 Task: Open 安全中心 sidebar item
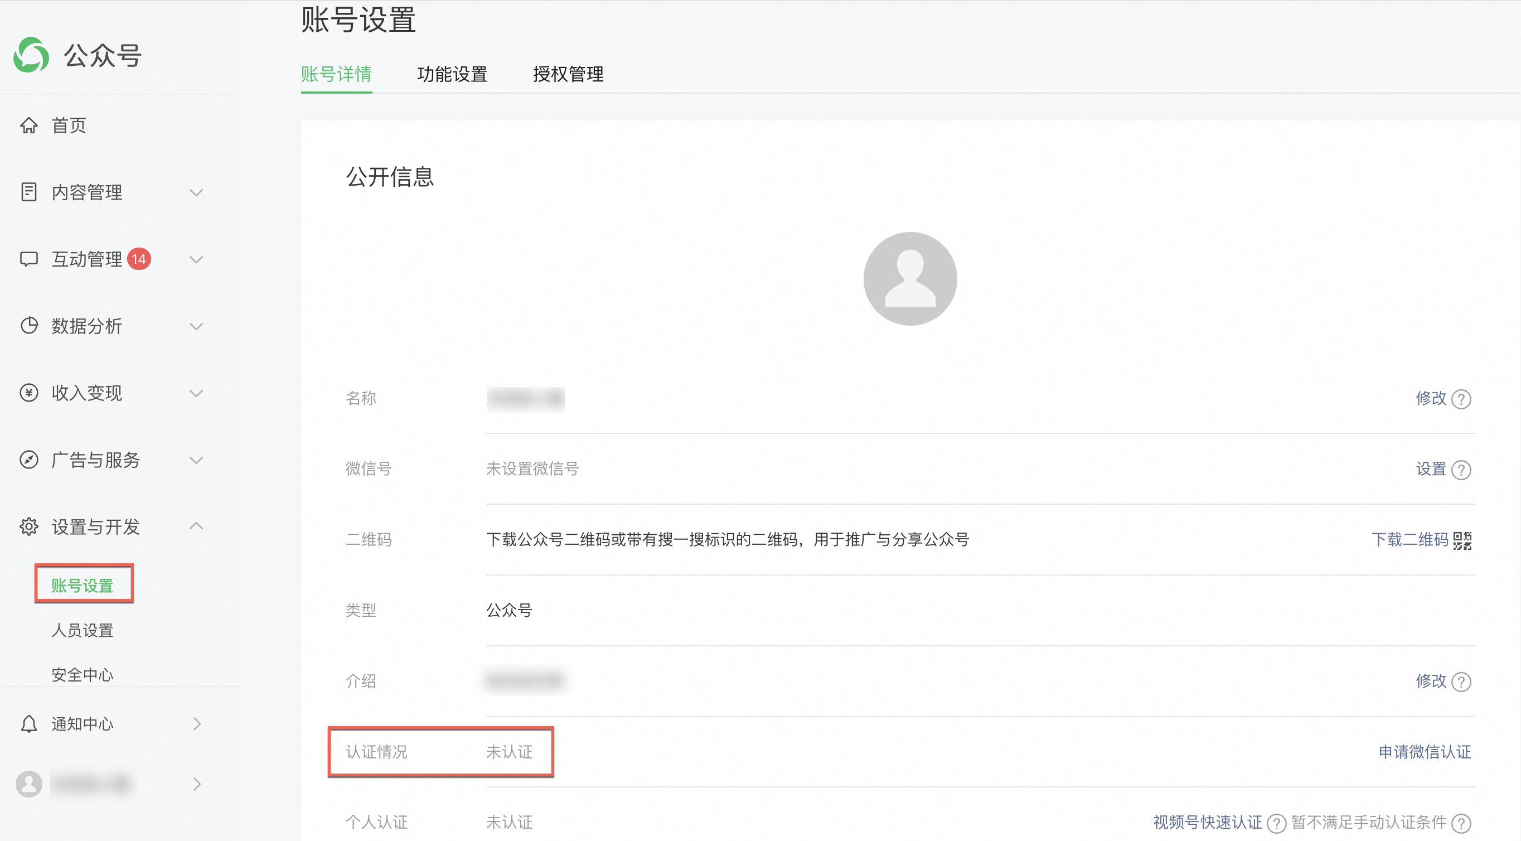click(82, 674)
